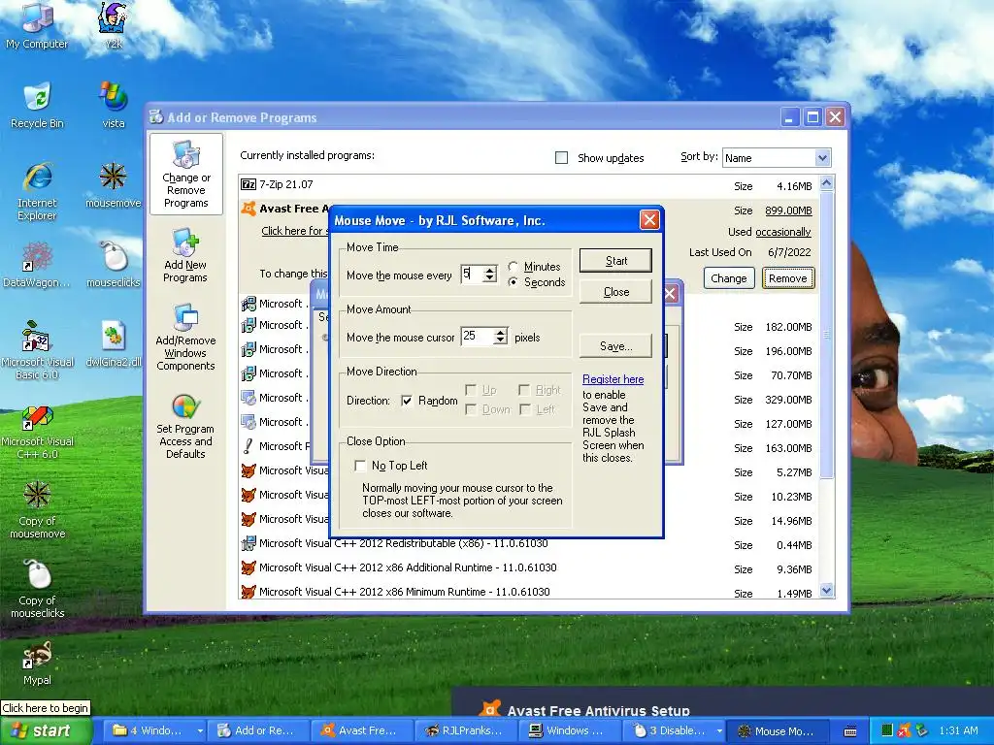Image resolution: width=994 pixels, height=745 pixels.
Task: Select the Y2K desktop icon
Action: click(114, 25)
